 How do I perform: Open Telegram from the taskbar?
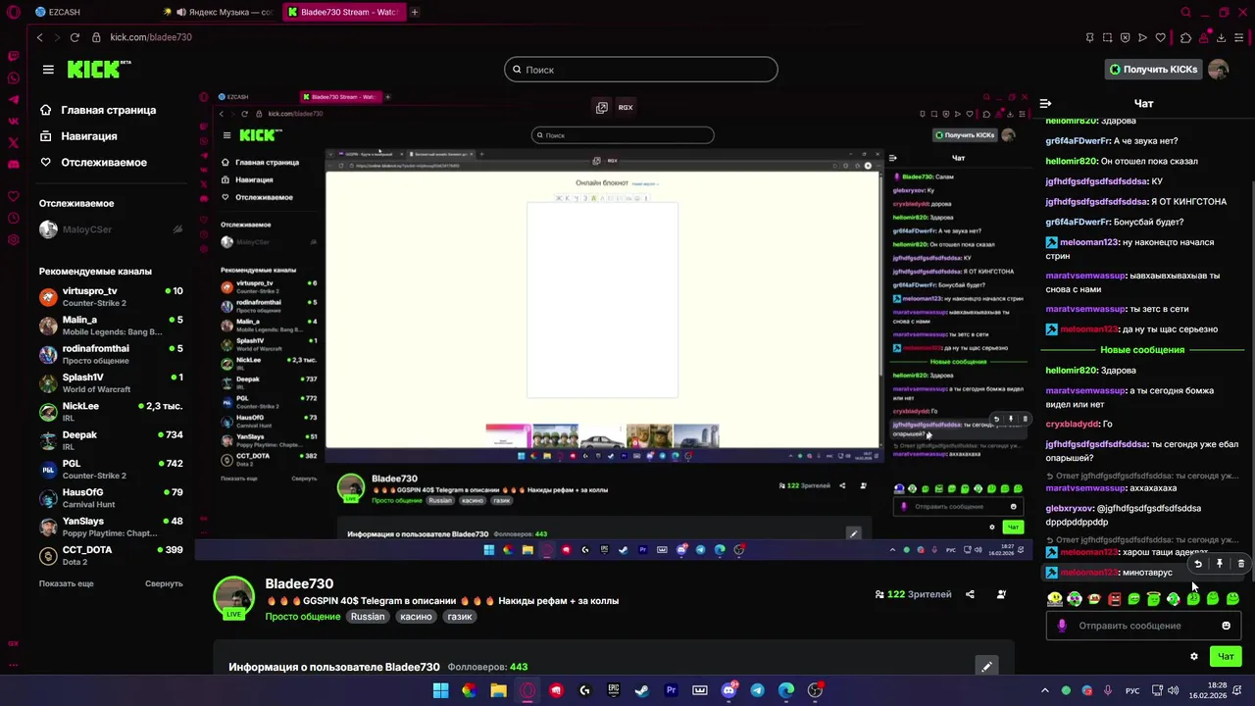pos(757,690)
